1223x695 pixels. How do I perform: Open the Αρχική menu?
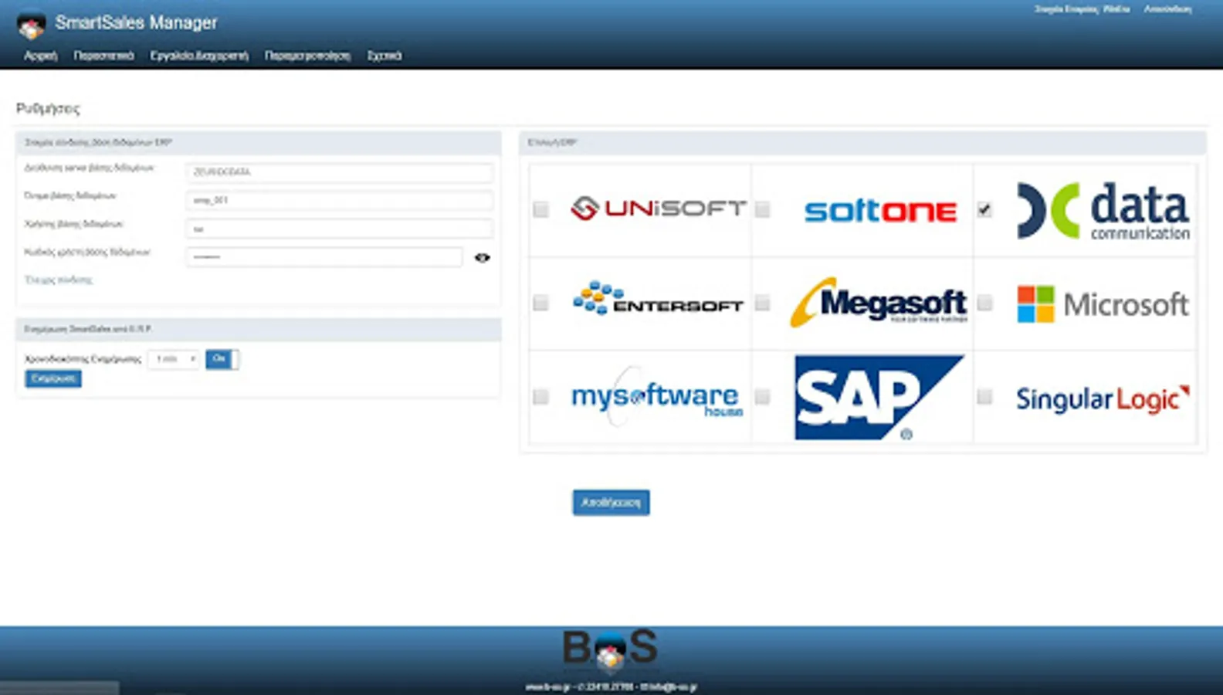(41, 56)
